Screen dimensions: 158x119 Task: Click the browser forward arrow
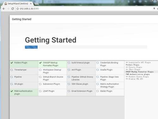8,9
